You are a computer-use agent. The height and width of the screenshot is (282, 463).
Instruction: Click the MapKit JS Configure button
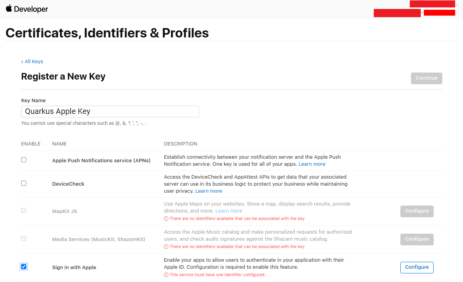[417, 211]
